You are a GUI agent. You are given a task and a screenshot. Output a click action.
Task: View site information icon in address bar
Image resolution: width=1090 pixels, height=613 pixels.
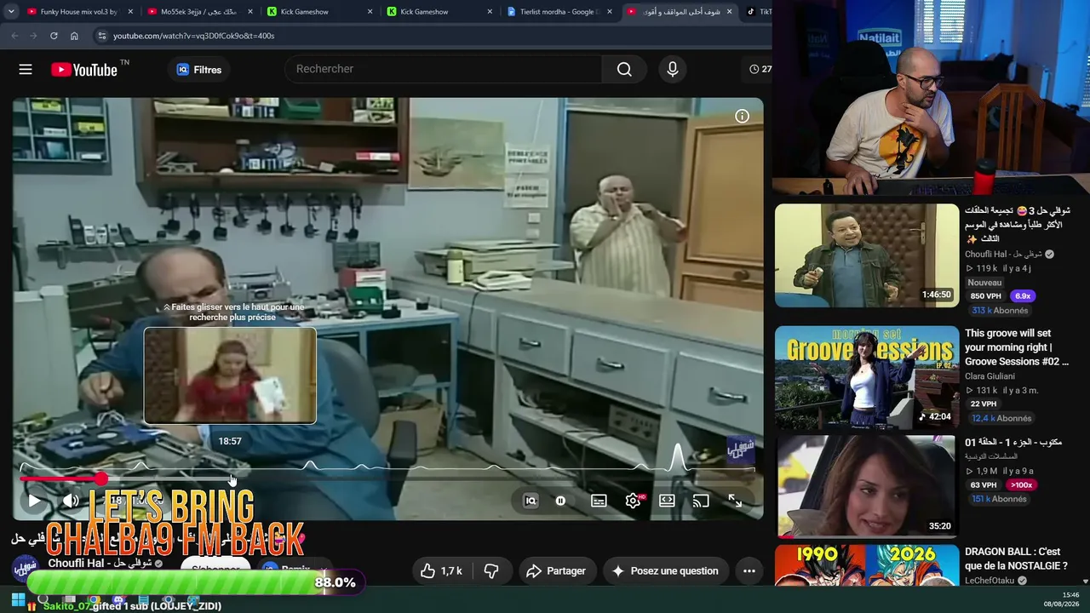pos(101,36)
